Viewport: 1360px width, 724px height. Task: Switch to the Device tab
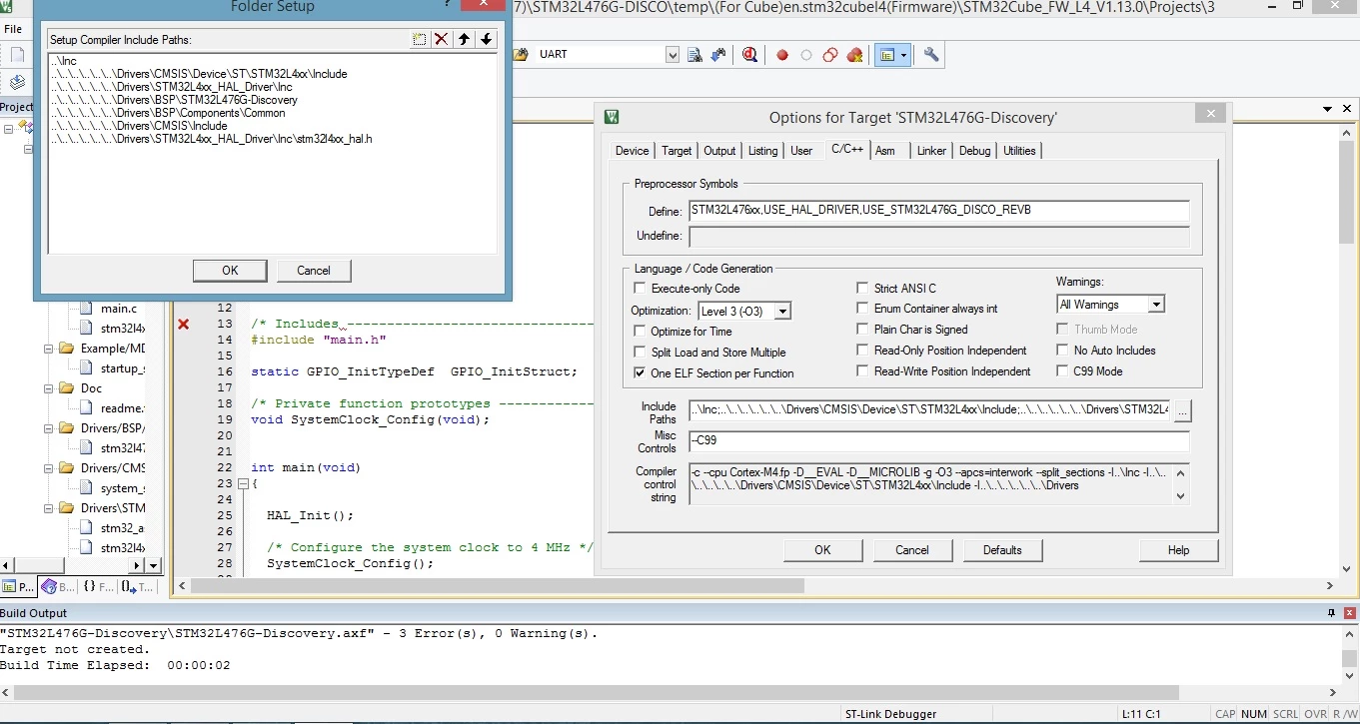pos(632,151)
